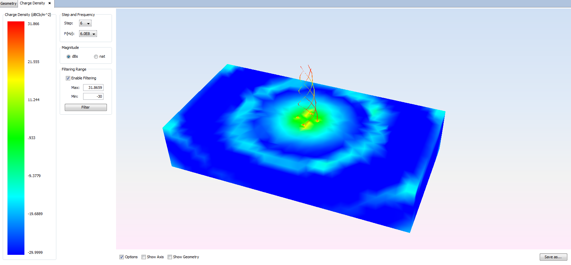571x265 pixels.
Task: Disable the Enable Filtering checkbox
Action: tap(68, 78)
